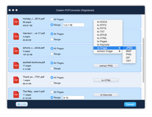Screen dimensions: 152x117
Task: Click the minus icon to remove files
Action: coord(25,104)
